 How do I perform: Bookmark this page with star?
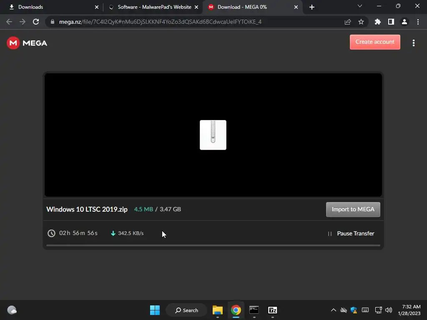(x=361, y=22)
